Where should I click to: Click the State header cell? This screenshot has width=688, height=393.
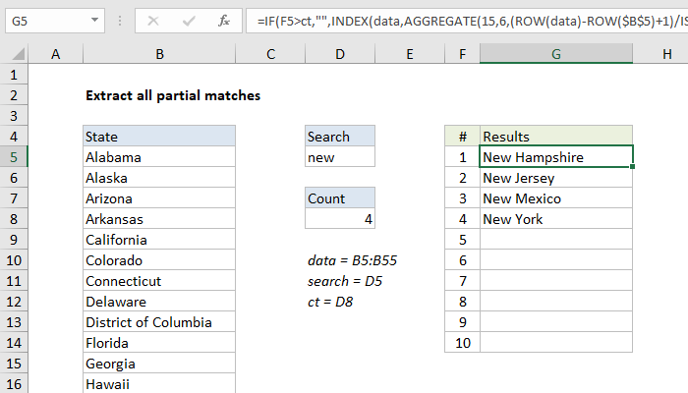click(x=158, y=137)
